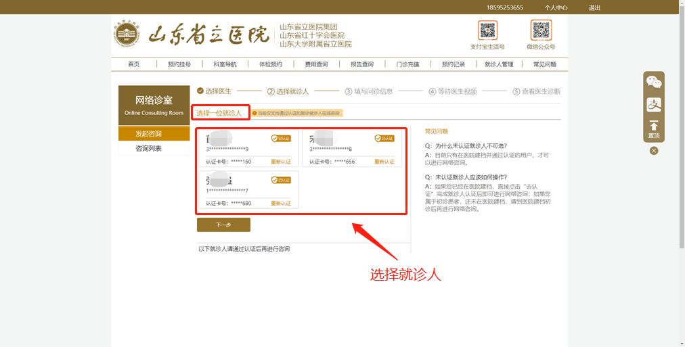Viewport: 685px width, 347px height.
Task: Select the patient card ending in 656
Action: click(x=351, y=149)
